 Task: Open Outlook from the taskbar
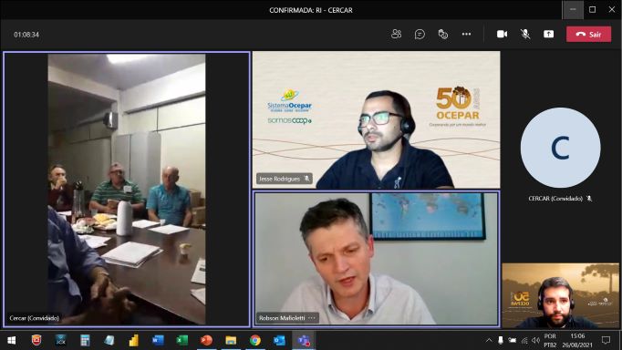point(279,341)
